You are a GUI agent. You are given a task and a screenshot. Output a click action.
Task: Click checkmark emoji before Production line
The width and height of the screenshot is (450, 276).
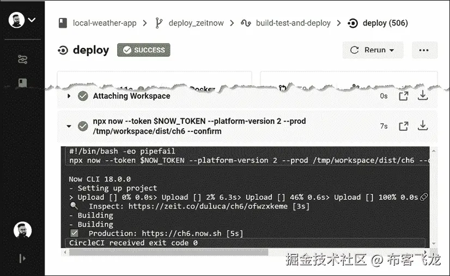[x=74, y=233]
